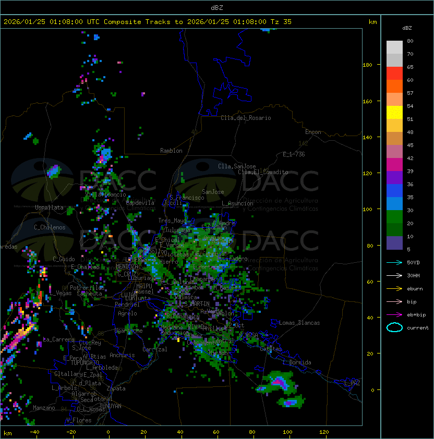
Task: Click the 'E_1-736' map label
Action: tap(294, 154)
